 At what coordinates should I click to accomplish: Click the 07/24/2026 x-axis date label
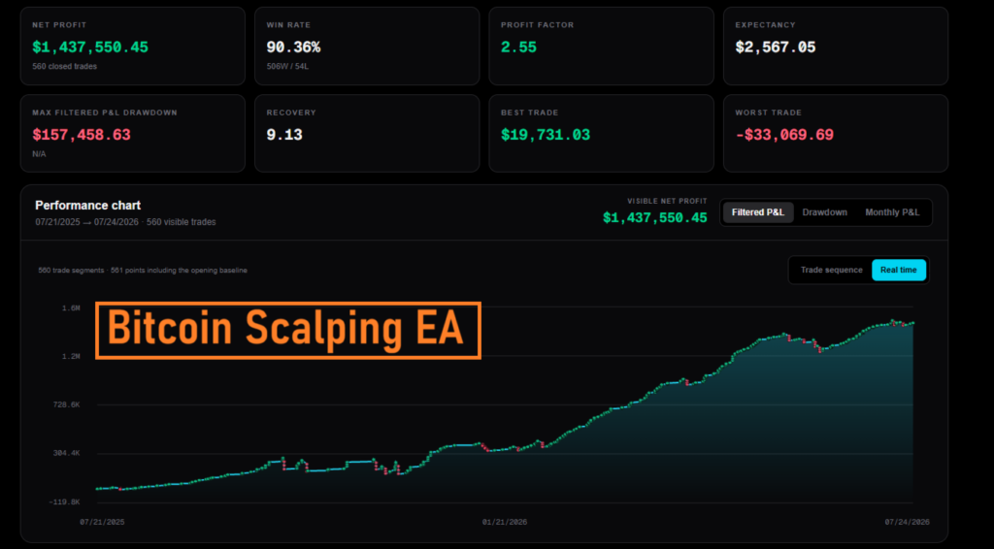point(908,523)
